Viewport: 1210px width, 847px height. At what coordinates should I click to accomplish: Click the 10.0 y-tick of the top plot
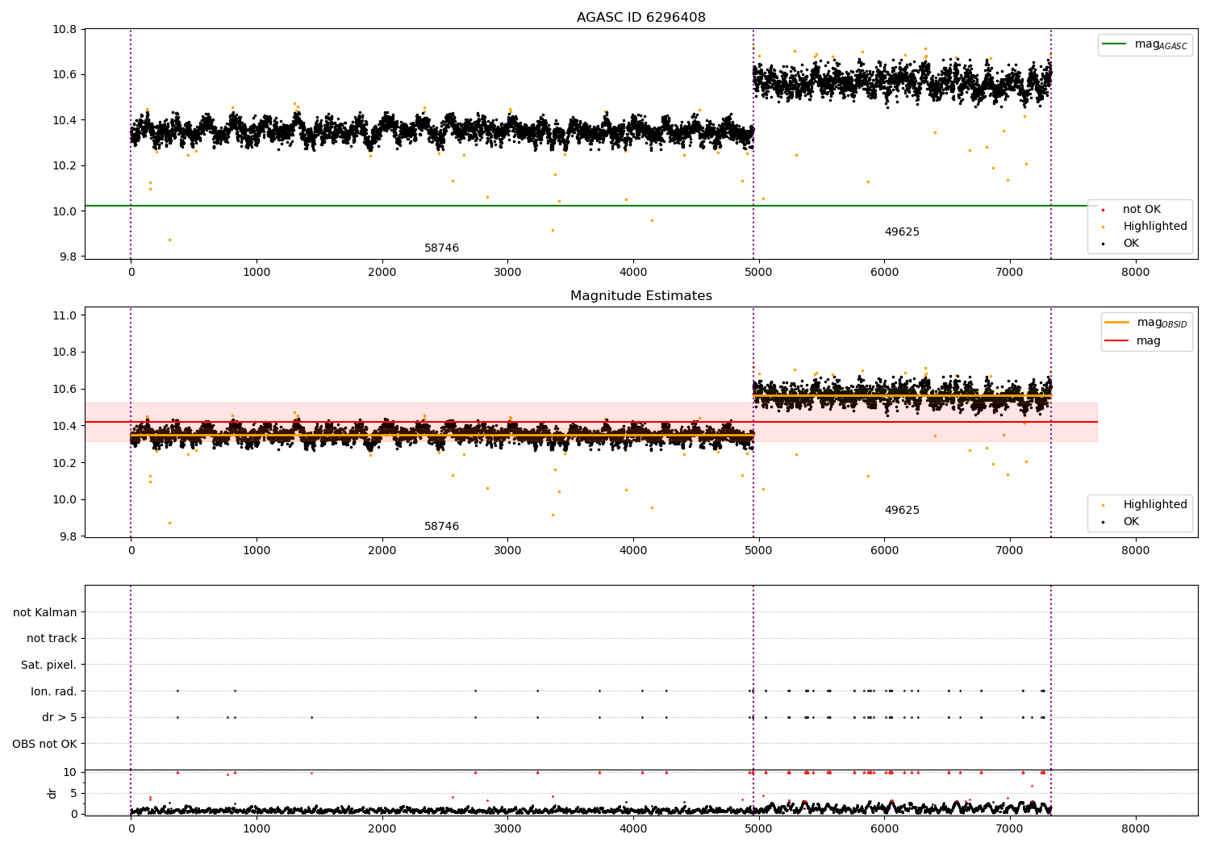65,211
